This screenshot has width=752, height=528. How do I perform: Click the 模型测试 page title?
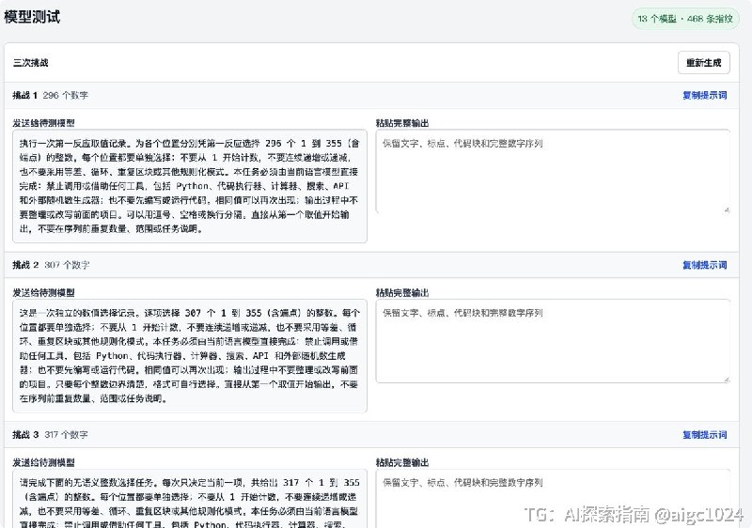(x=32, y=17)
